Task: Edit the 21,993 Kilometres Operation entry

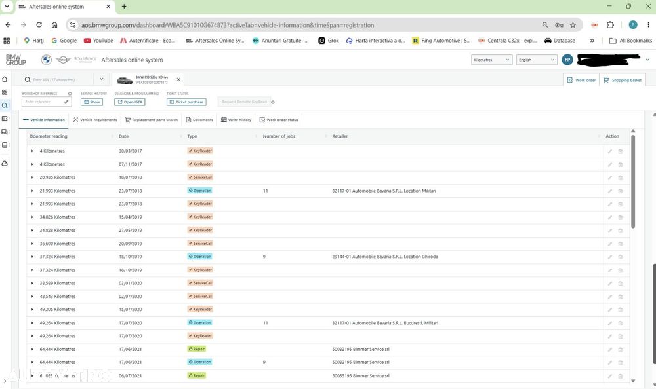Action: tap(610, 191)
